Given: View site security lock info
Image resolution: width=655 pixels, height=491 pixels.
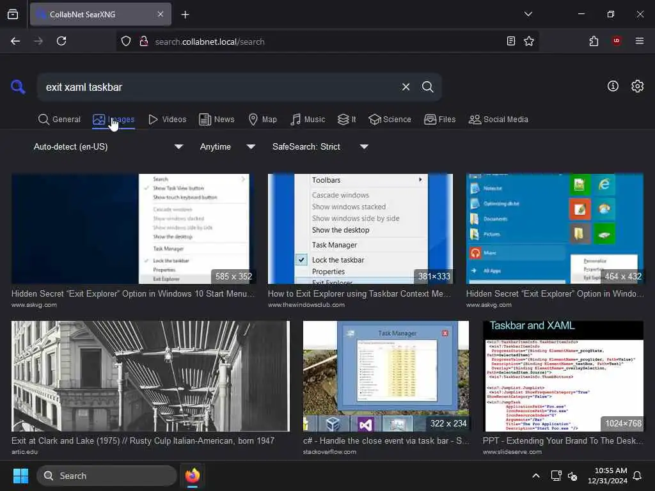Looking at the screenshot, I should pos(144,42).
